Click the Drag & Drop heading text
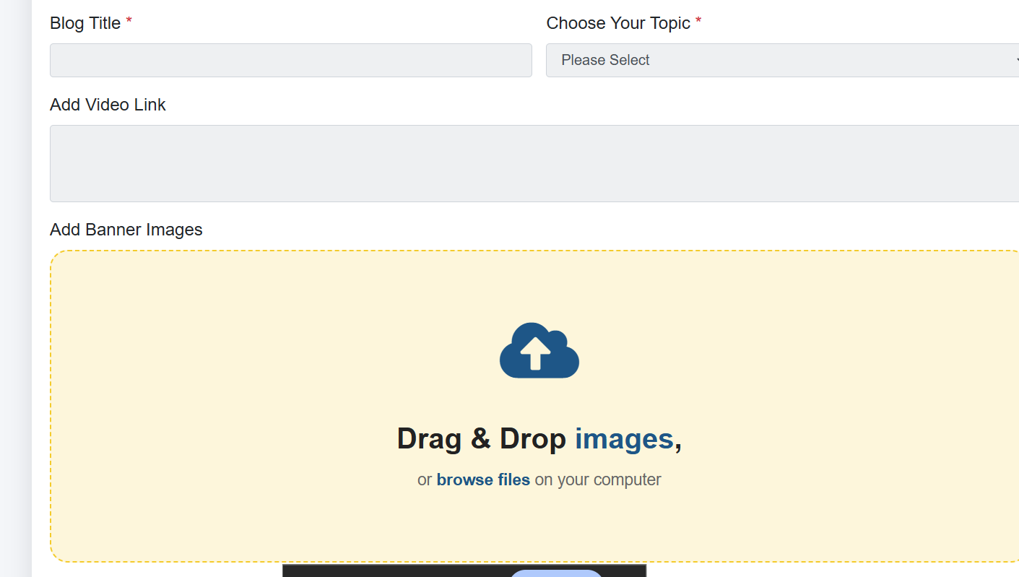The width and height of the screenshot is (1019, 577). point(539,438)
